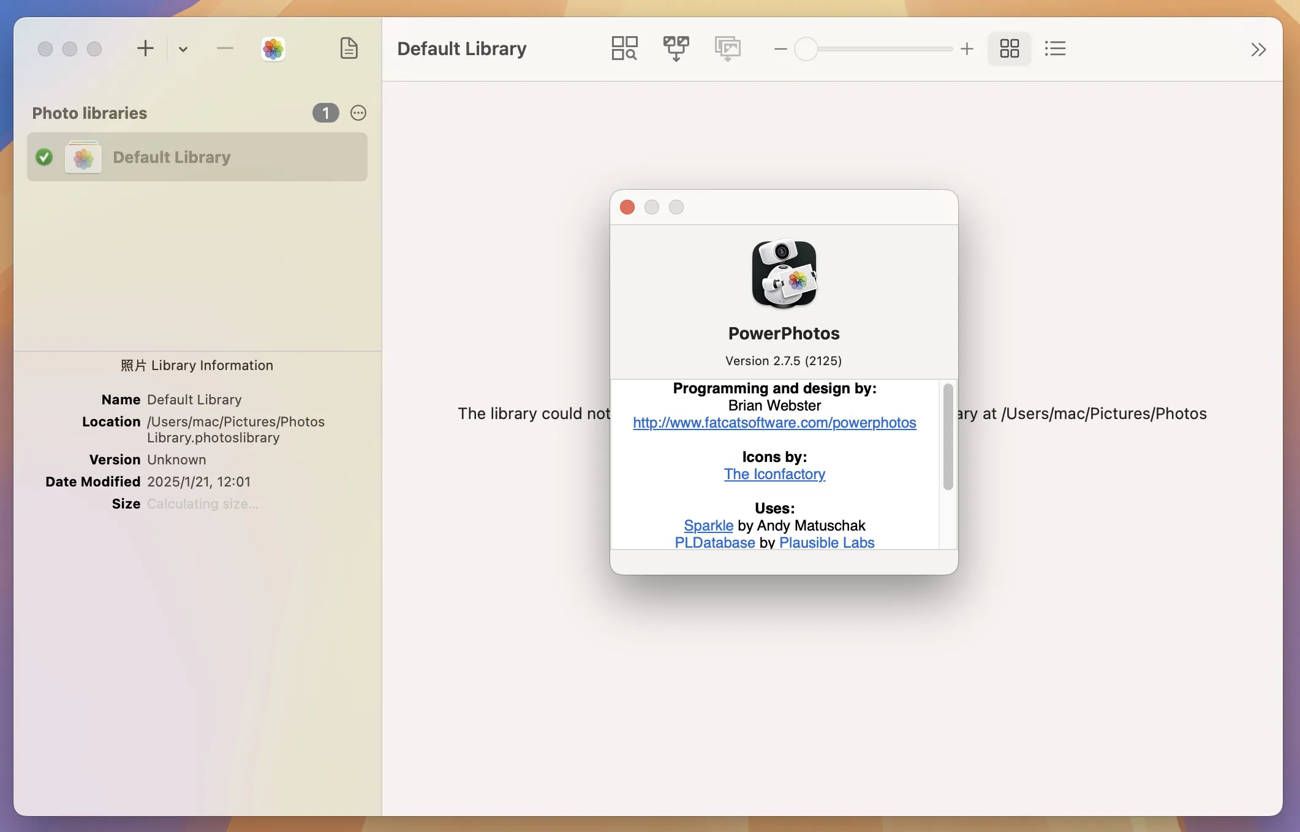Screen dimensions: 1300x832
Task: Click the about window credits scrollbar
Action: pos(948,437)
